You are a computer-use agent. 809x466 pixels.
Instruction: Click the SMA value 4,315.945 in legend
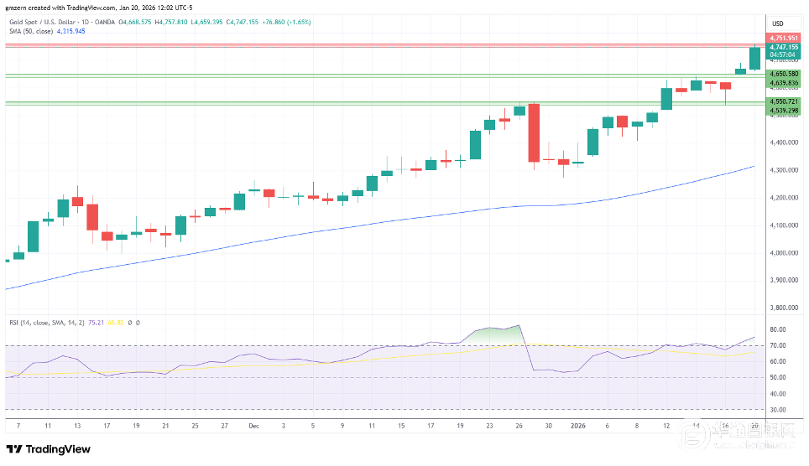point(71,31)
